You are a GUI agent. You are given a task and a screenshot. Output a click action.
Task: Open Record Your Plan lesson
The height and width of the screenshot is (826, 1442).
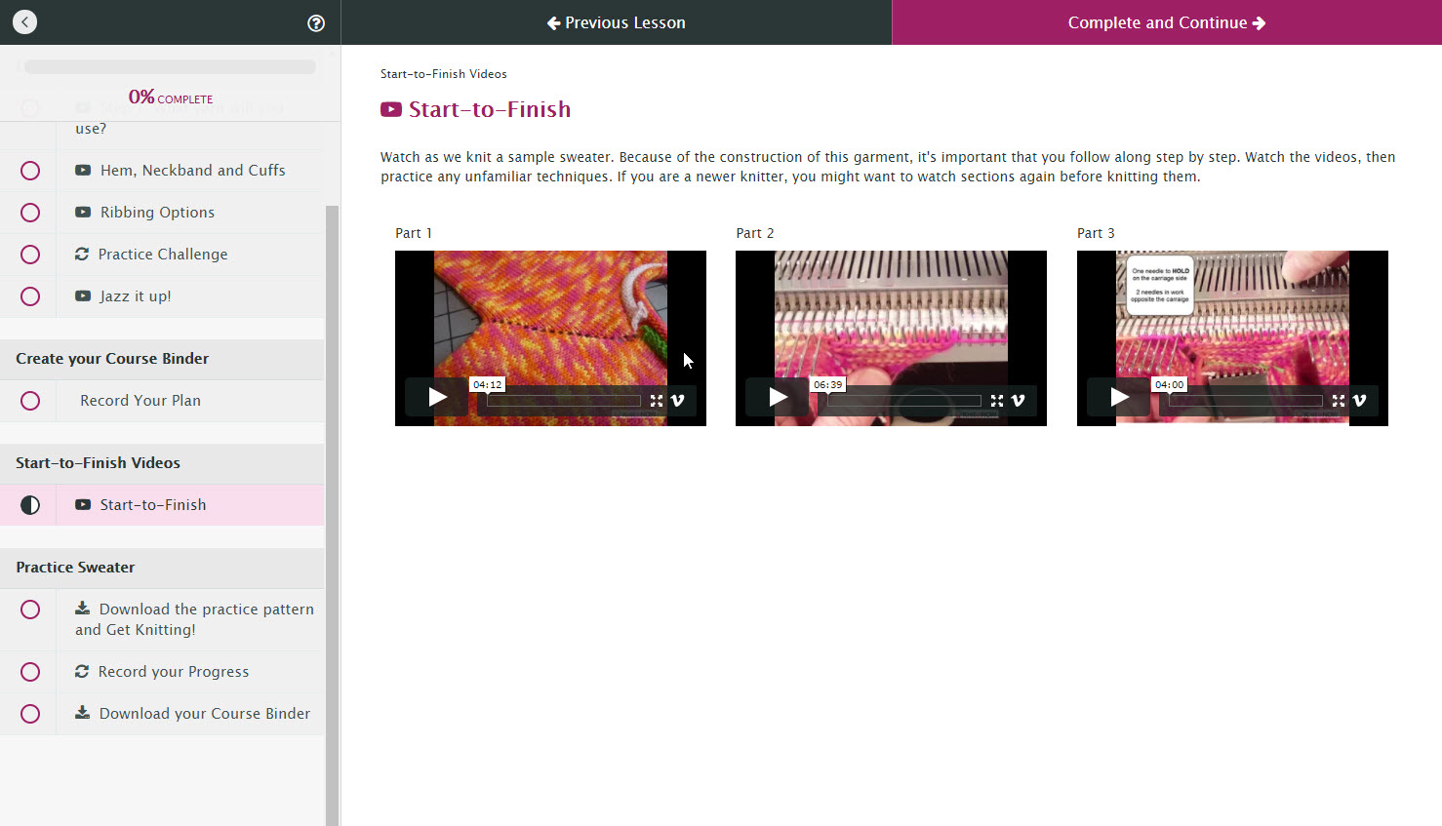point(140,401)
